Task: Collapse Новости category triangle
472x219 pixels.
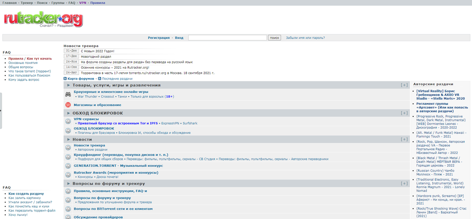Action: coord(68,139)
